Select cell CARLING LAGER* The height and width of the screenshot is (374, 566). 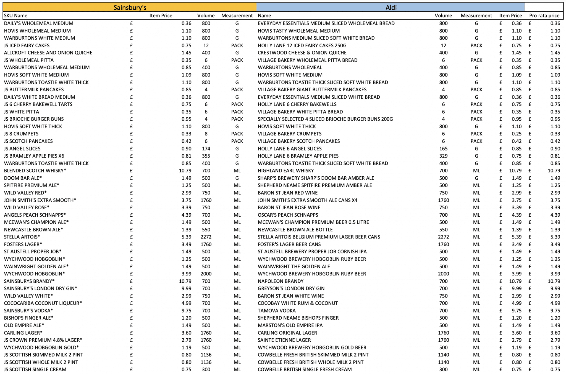23,333
